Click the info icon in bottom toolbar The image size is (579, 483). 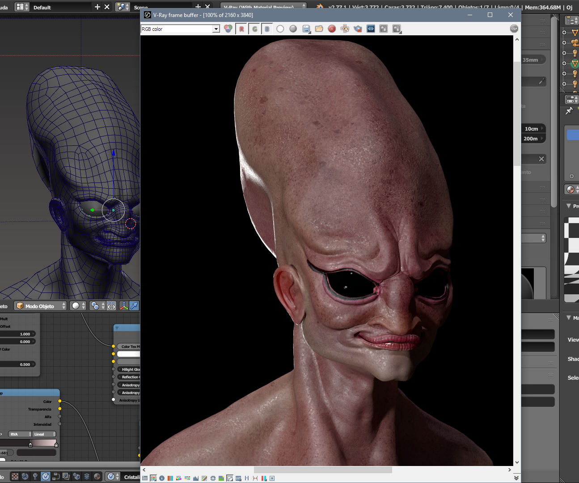click(162, 478)
